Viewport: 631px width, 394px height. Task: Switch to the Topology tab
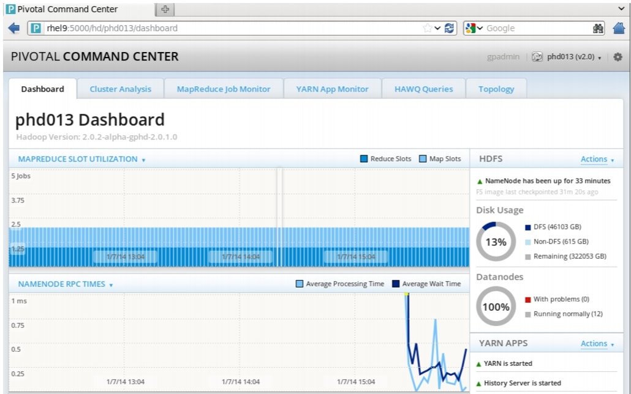[x=496, y=89]
